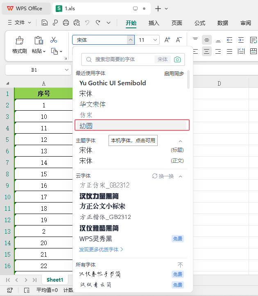Toggle horizontal center alignment
This screenshot has width=258, height=296.
[x=207, y=51]
